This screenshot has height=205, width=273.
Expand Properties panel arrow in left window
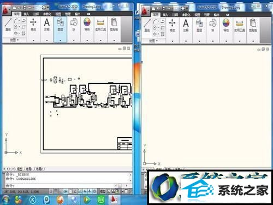point(87,40)
